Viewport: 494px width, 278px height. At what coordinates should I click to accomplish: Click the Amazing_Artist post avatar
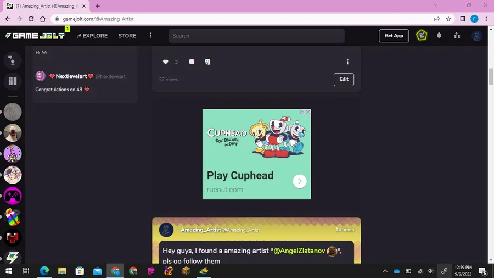[166, 230]
